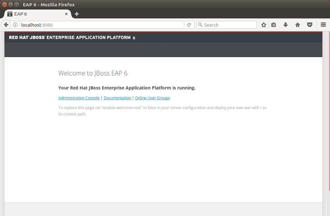Image resolution: width=330 pixels, height=216 pixels.
Task: Open the Documentation link
Action: 117,98
